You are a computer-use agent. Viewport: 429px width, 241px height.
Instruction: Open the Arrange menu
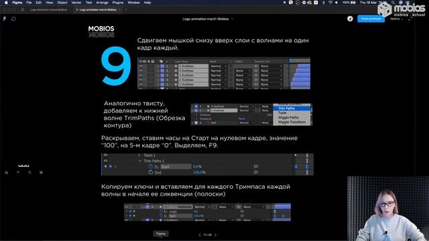103,3
